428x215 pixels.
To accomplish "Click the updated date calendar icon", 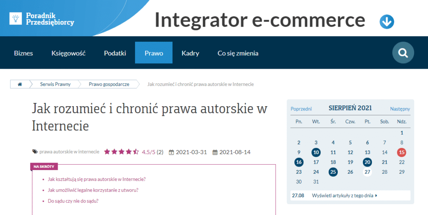I will (x=215, y=152).
